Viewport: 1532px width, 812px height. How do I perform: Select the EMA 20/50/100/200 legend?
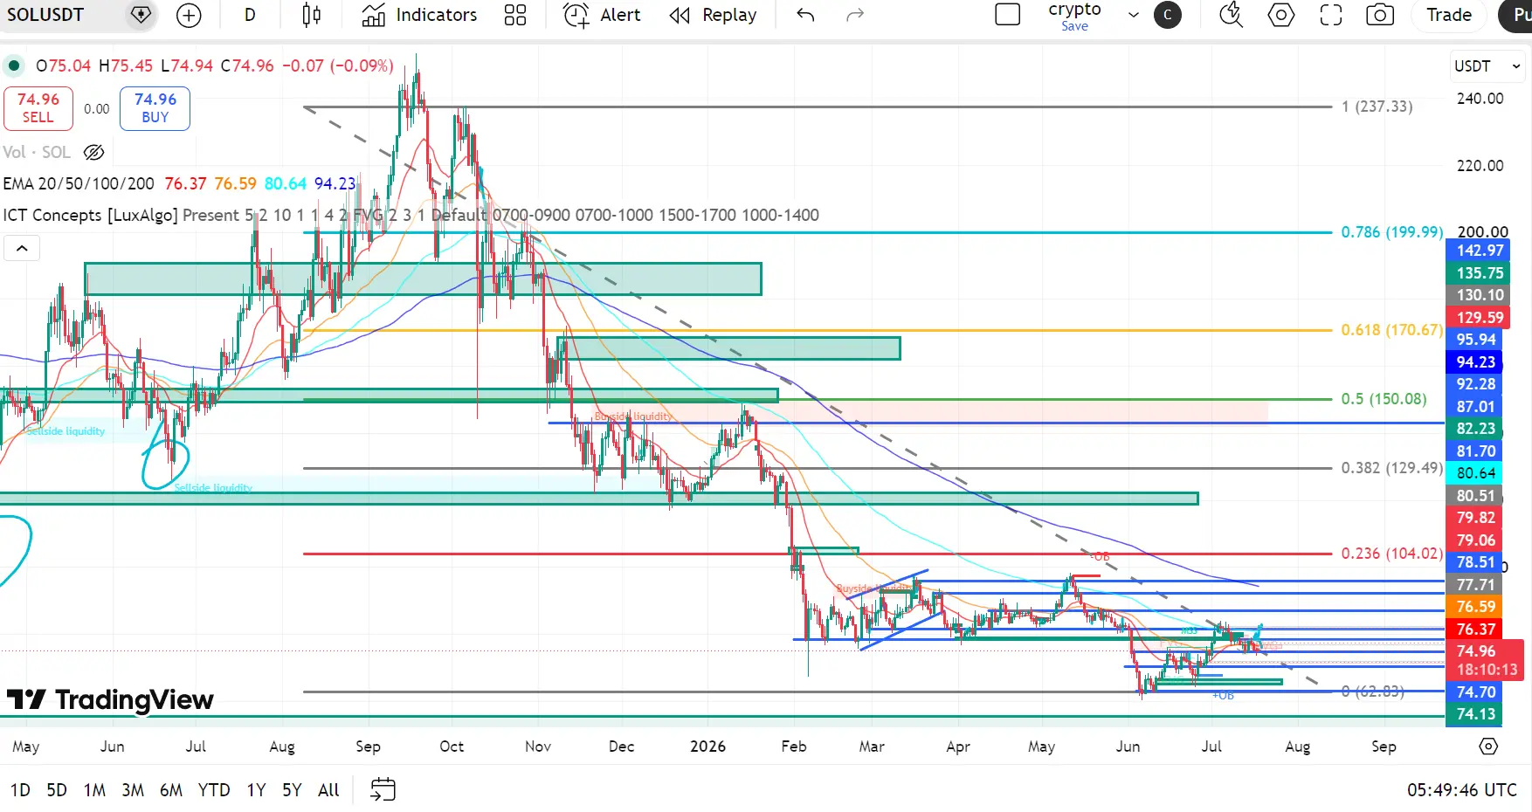coord(79,184)
